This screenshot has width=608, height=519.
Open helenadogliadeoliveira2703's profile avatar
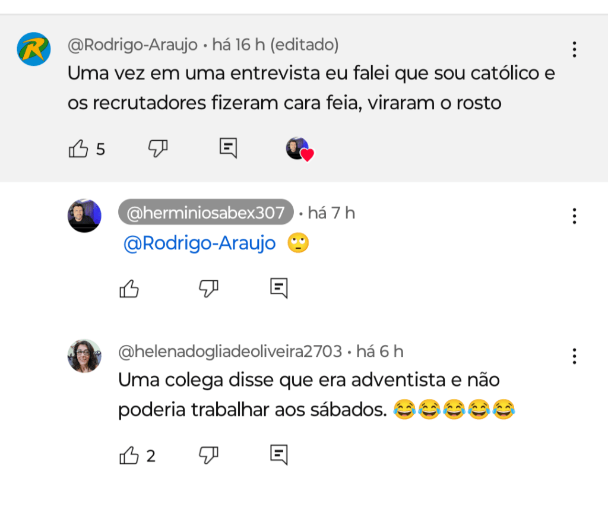(x=84, y=356)
